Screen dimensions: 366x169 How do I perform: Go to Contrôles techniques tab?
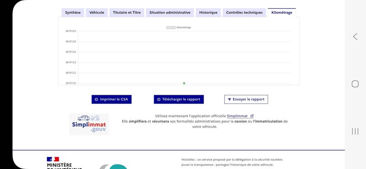pos(244,13)
